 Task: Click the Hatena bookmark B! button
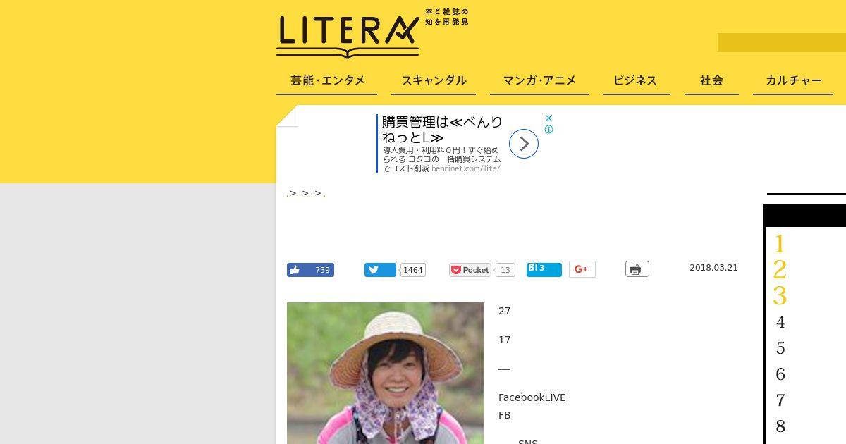coord(544,269)
